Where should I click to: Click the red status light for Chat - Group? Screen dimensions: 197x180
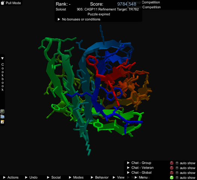171,163
